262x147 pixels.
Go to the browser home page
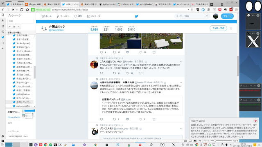click(x=27, y=10)
